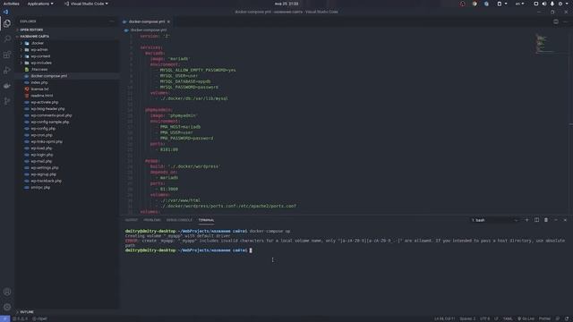Screen dimensions: 573x322
Task: Click the editor minimap
Action: (x=552, y=44)
